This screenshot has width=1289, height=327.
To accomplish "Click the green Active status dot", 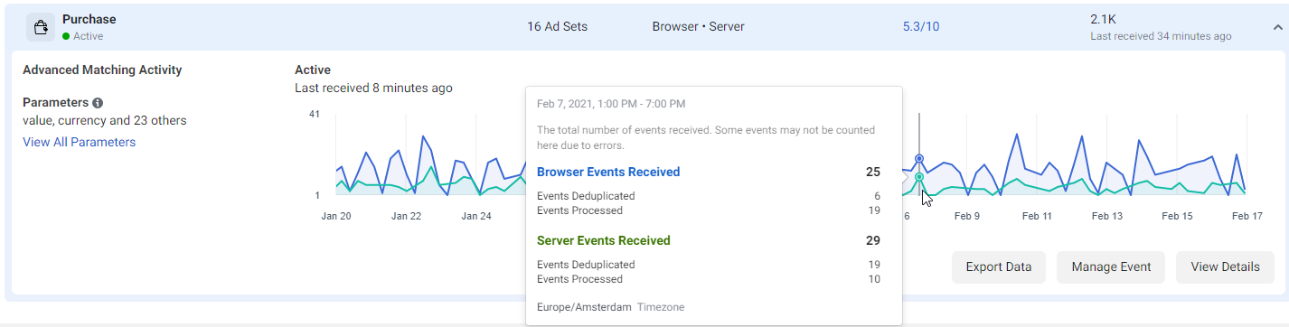I will [66, 37].
